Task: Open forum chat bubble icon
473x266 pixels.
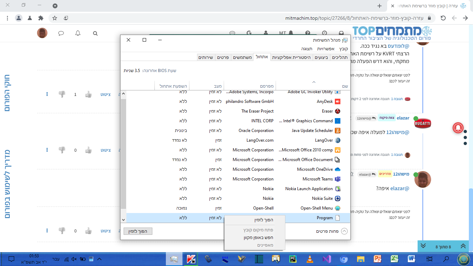Action: 61,33
